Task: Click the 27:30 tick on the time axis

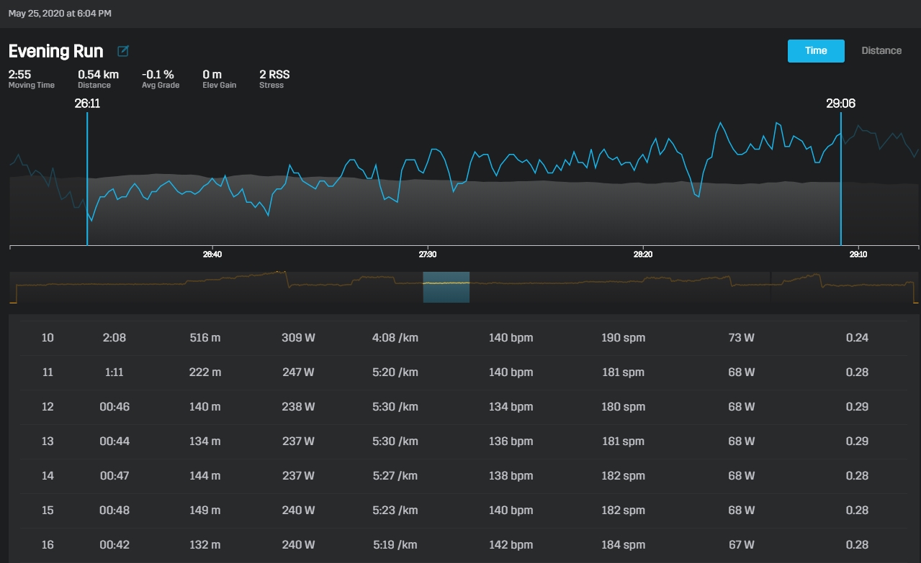Action: 427,255
